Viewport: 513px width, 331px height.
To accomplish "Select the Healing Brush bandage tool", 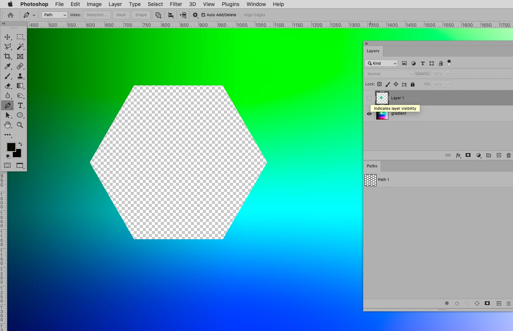I will (x=20, y=66).
